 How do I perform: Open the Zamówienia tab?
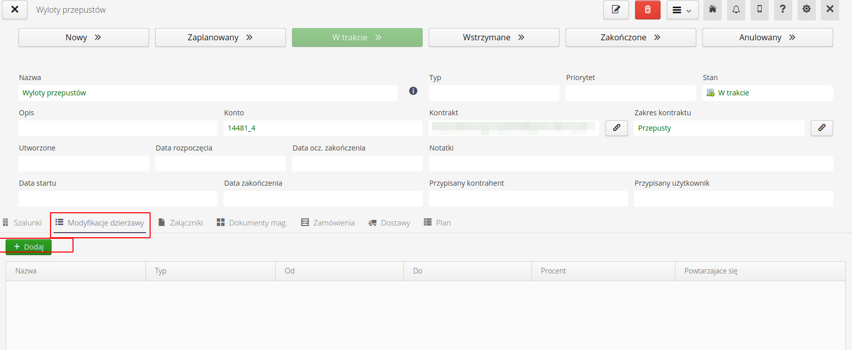tap(328, 223)
